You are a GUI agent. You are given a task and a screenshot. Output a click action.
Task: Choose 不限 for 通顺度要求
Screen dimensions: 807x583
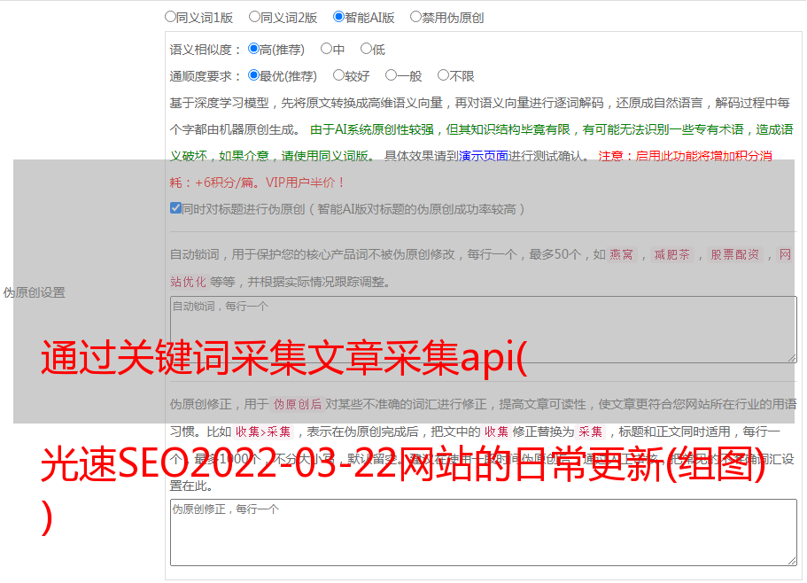[443, 75]
